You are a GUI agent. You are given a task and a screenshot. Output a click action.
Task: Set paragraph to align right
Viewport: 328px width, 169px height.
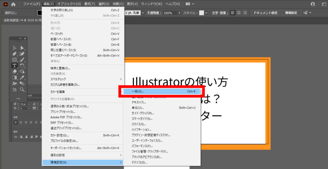tap(245, 13)
